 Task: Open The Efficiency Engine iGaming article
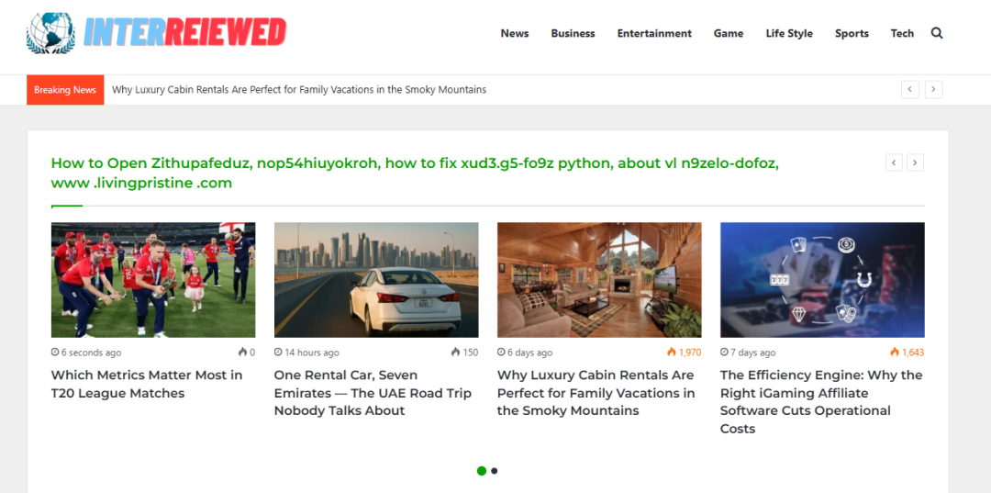[821, 401]
